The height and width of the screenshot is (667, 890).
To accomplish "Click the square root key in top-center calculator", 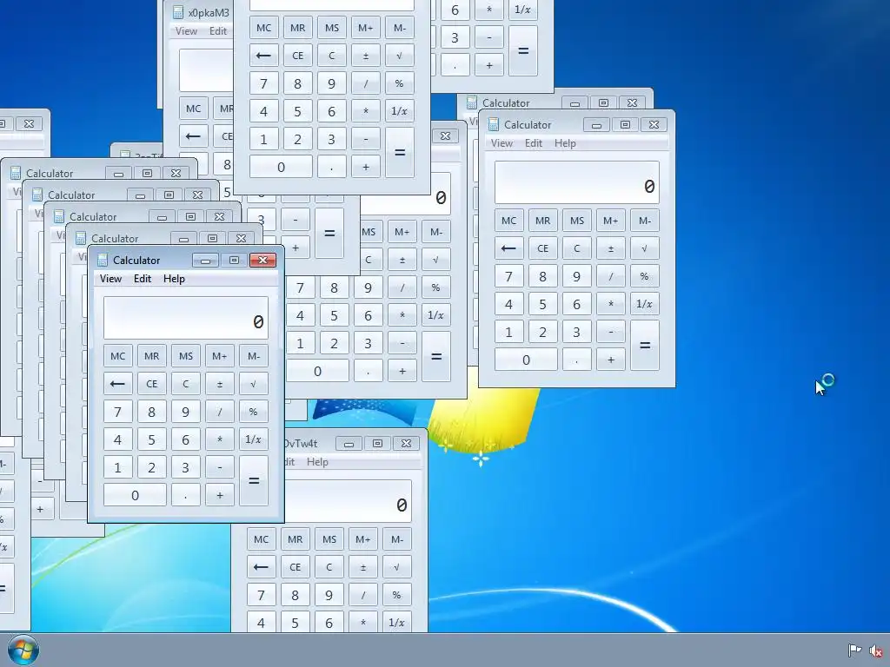I will [399, 56].
